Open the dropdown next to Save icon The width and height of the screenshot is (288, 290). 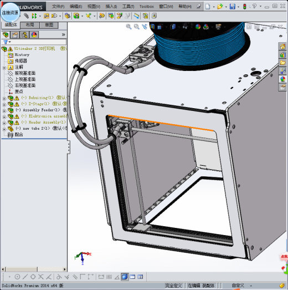[x=238, y=7]
